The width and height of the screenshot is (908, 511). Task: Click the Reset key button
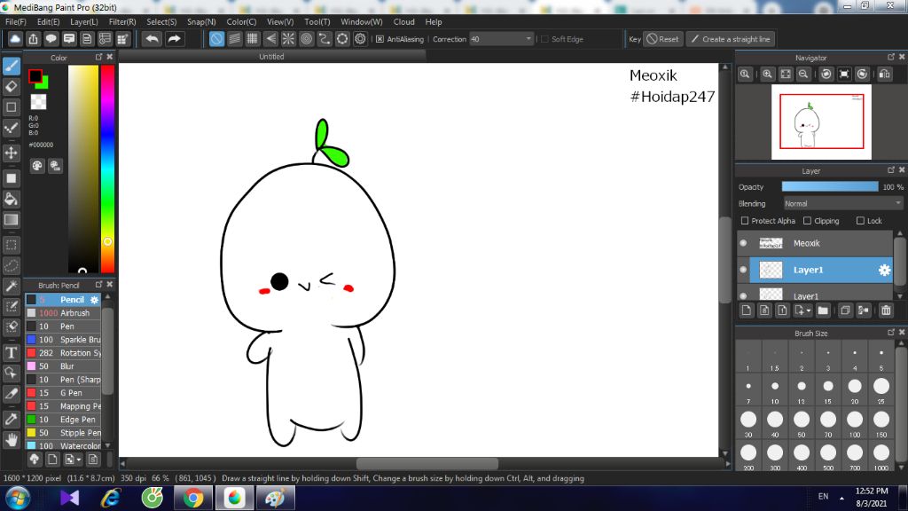(x=662, y=39)
